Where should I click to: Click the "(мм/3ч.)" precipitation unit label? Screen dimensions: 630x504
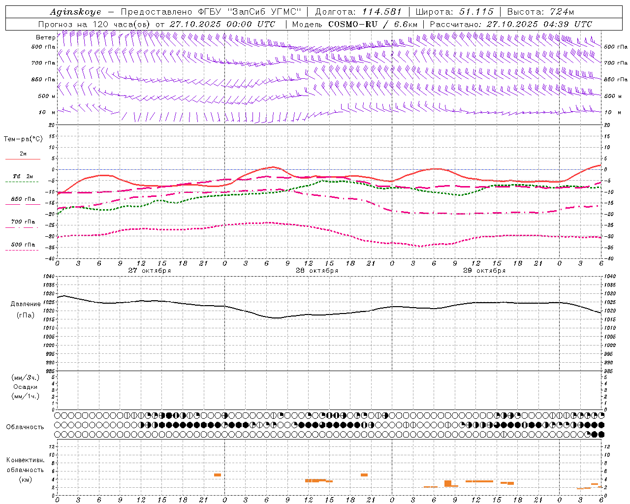point(26,378)
